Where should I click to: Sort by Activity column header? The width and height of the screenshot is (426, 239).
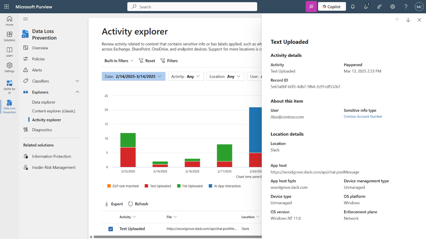click(128, 217)
